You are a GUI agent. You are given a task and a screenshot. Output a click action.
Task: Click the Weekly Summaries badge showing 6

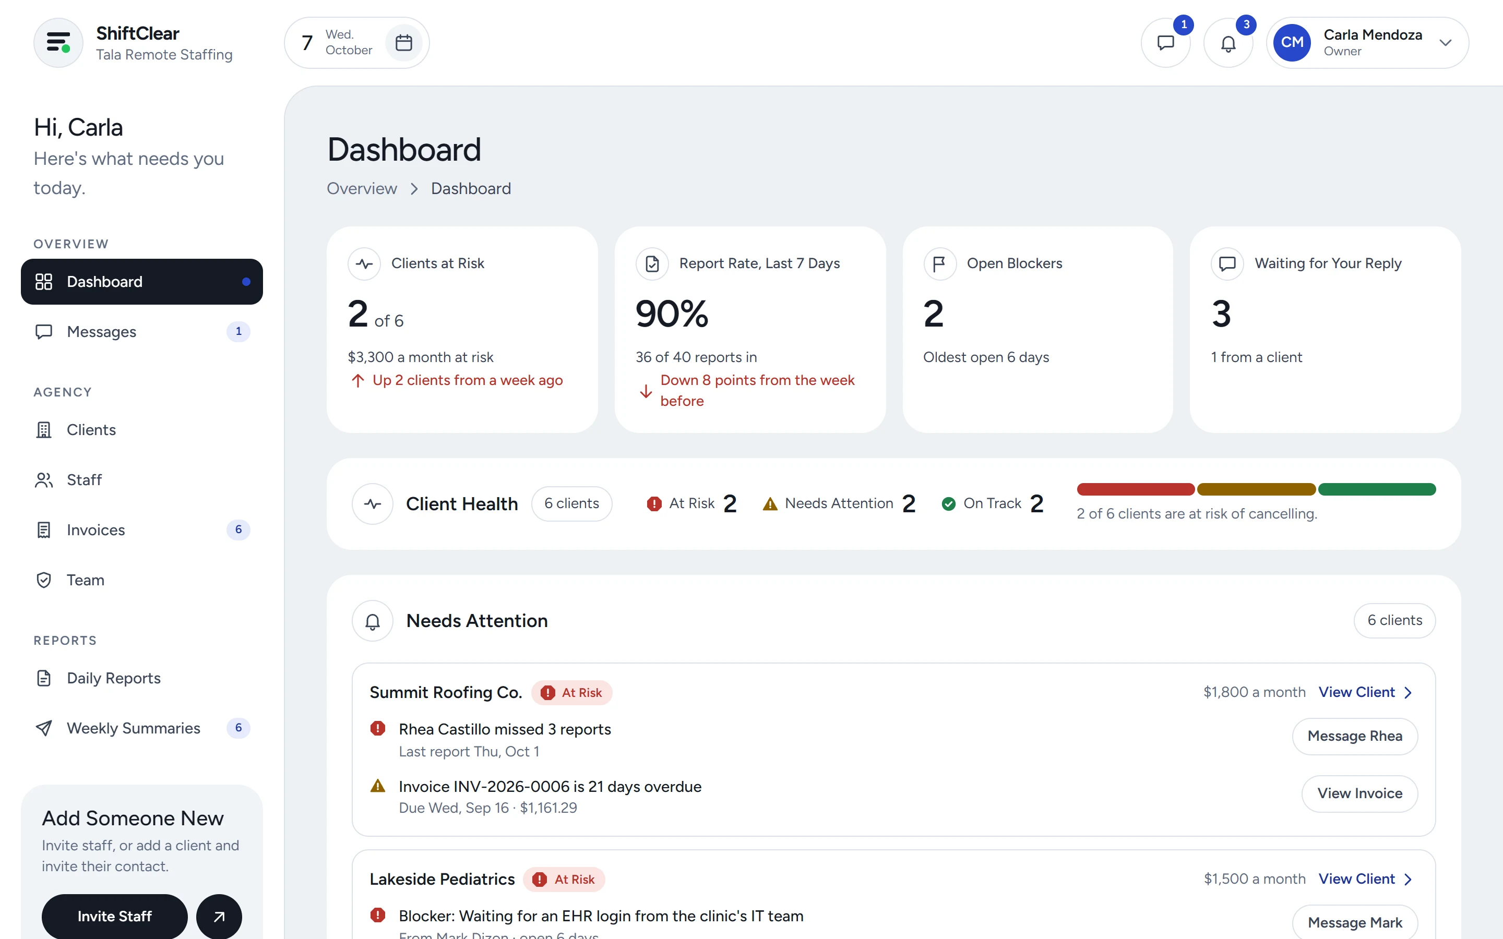coord(238,728)
